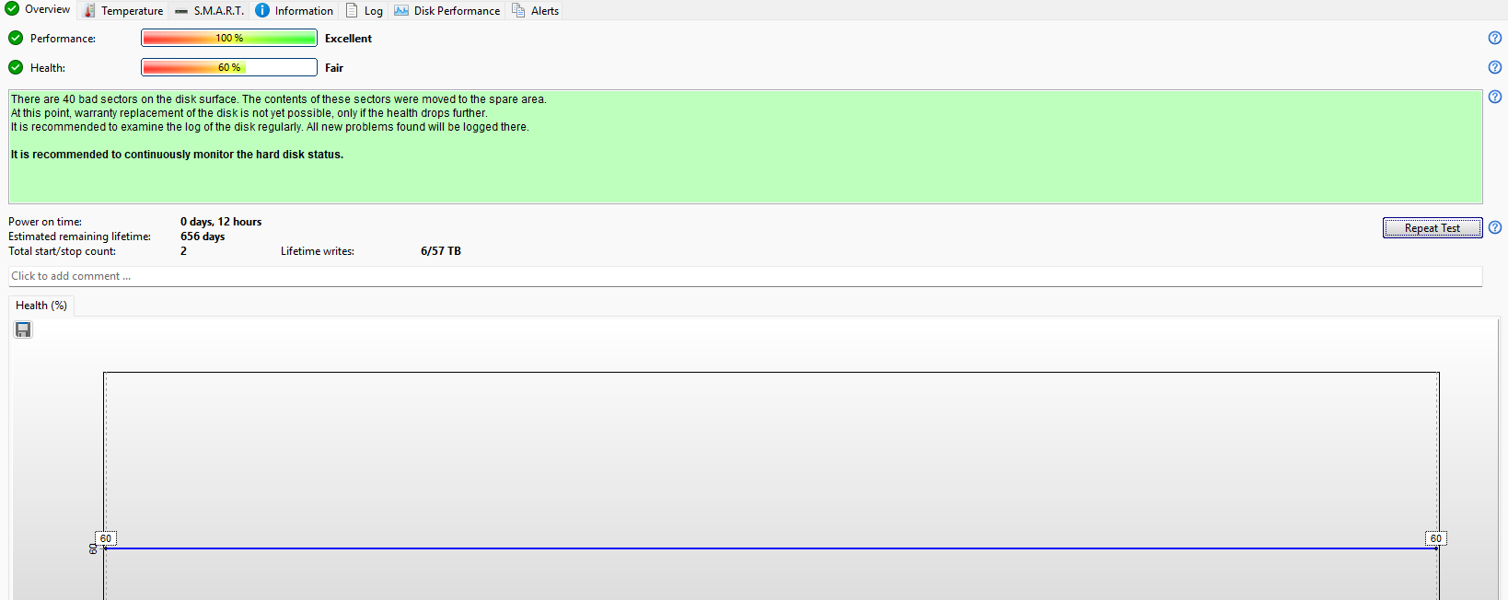Image resolution: width=1508 pixels, height=600 pixels.
Task: Open help for the Performance row
Action: pyautogui.click(x=1495, y=38)
